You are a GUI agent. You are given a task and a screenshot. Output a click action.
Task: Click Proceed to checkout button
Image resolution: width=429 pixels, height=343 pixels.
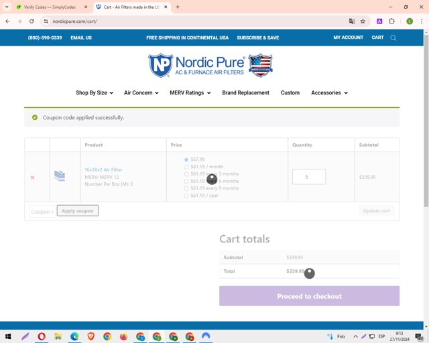point(309,296)
